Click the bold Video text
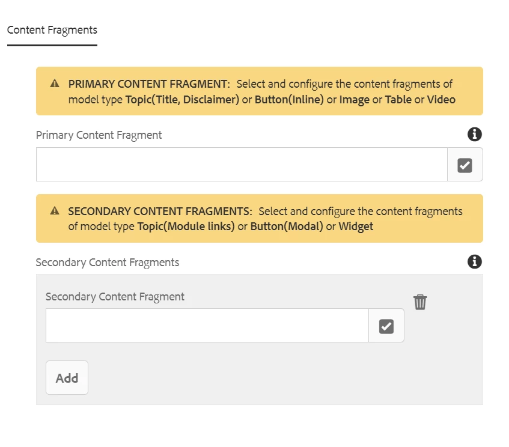509x447 pixels. 441,100
